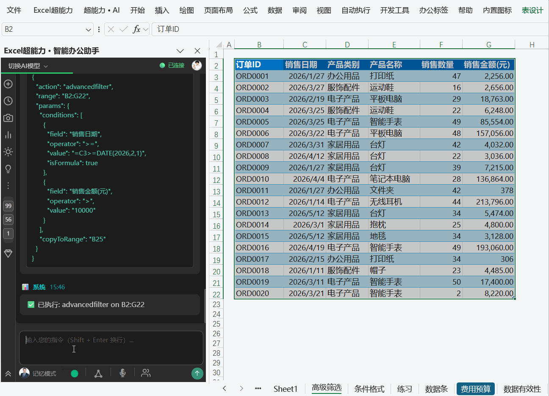
Task: Open the history clock icon
Action: click(8, 101)
